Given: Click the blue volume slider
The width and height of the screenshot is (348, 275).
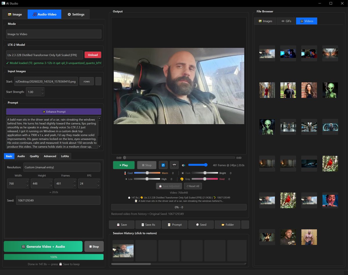Looking at the screenshot, I should tap(198, 165).
